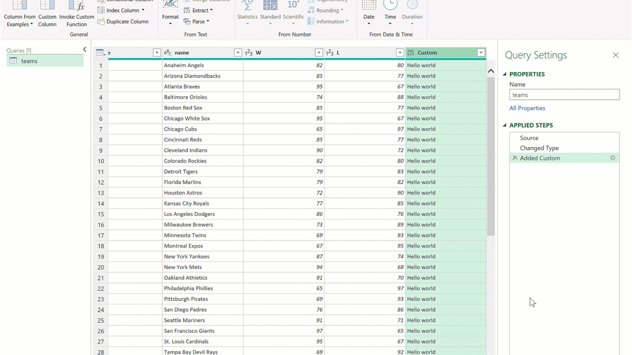Click the query Name text field
This screenshot has width=632, height=355.
(564, 95)
